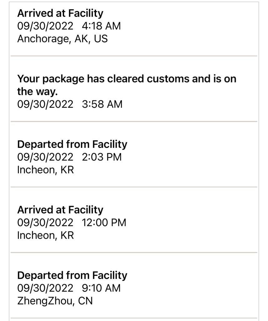Select the Anchorage, AK, US location text
The width and height of the screenshot is (268, 321).
pos(62,39)
